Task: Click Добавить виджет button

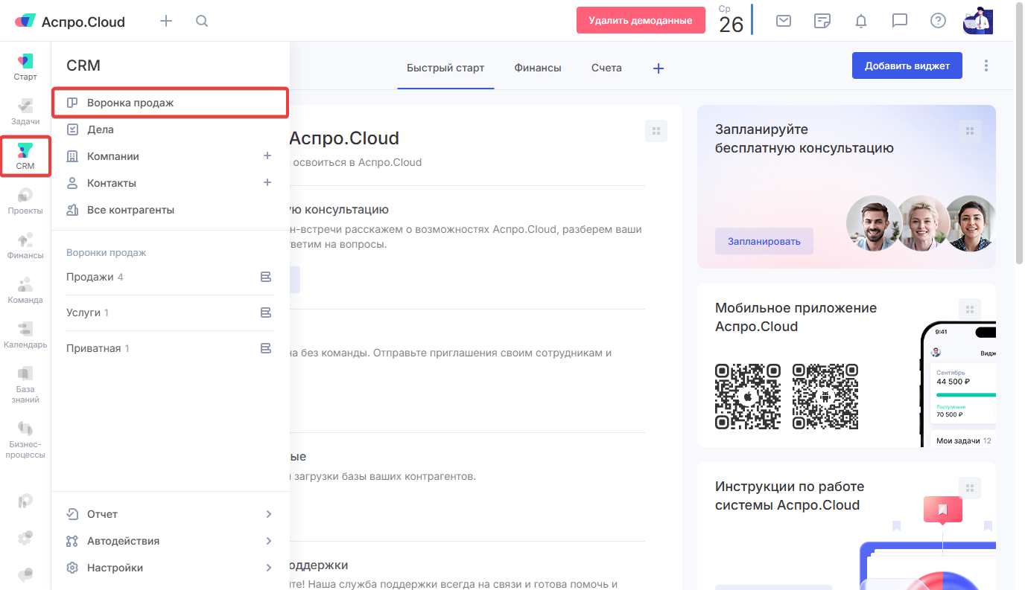Action: click(907, 65)
